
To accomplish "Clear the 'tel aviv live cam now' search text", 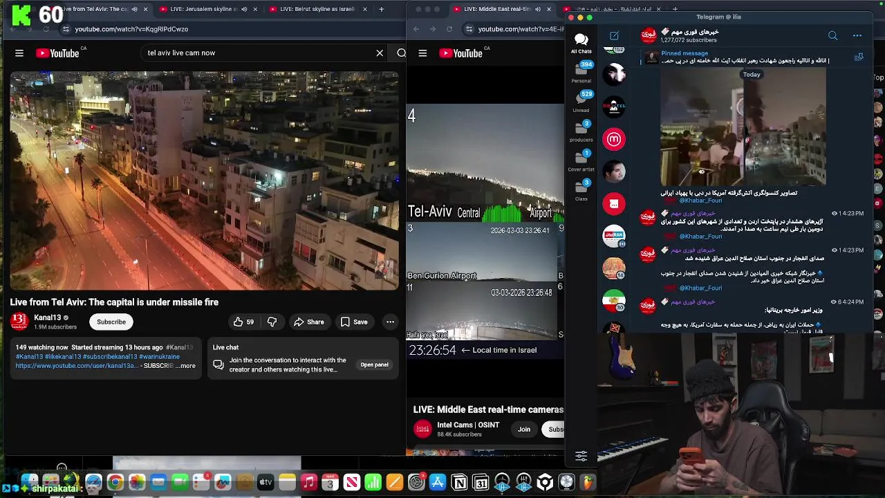I will (x=380, y=53).
